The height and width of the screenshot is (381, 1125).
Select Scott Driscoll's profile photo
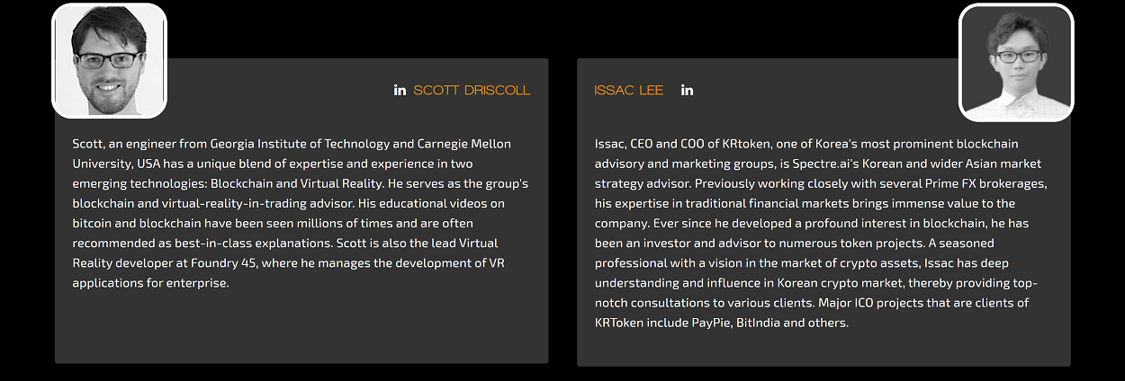click(x=109, y=60)
